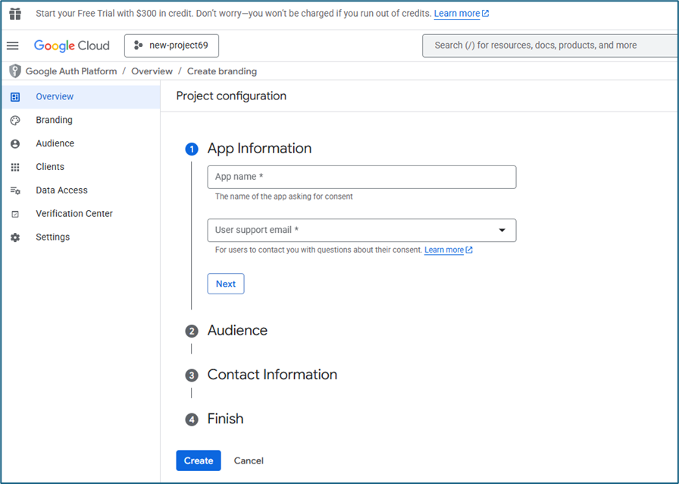679x484 pixels.
Task: Click the Next button
Action: click(x=226, y=284)
